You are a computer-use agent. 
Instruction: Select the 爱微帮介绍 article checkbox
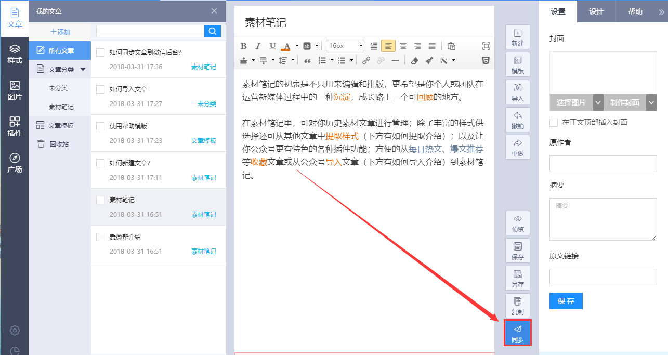[101, 237]
